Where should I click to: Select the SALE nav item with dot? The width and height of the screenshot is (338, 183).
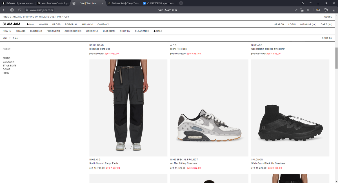pos(158,31)
